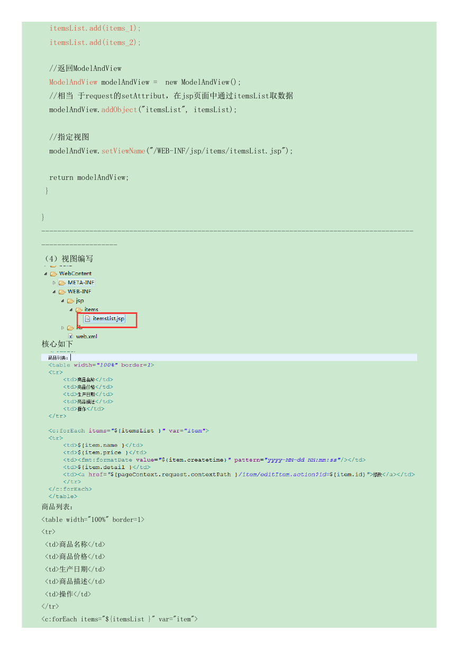Screen dimensions: 459x650
Task: Collapse the items folder node
Action: coord(71,310)
